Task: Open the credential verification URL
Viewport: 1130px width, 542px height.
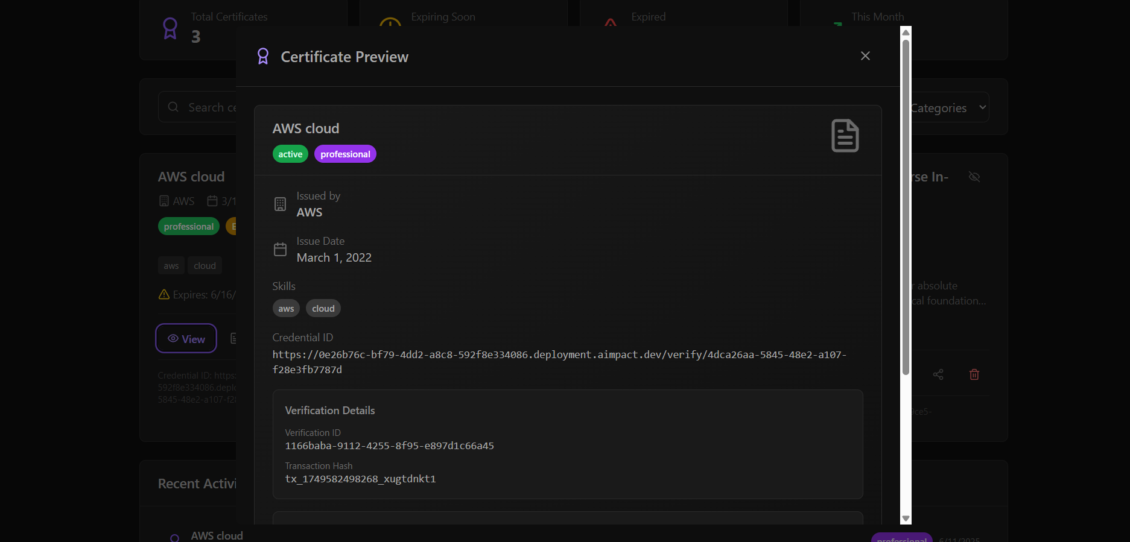Action: click(559, 362)
